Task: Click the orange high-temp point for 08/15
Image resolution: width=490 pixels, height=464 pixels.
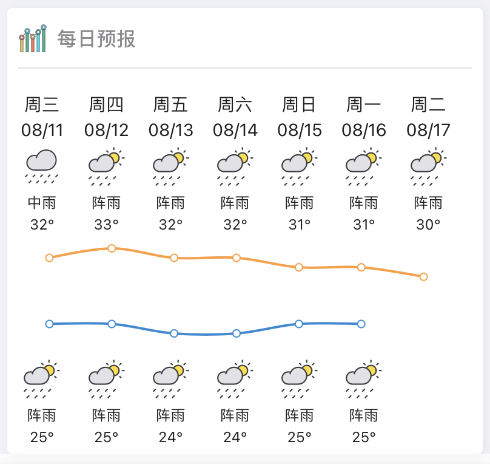Action: tap(299, 267)
